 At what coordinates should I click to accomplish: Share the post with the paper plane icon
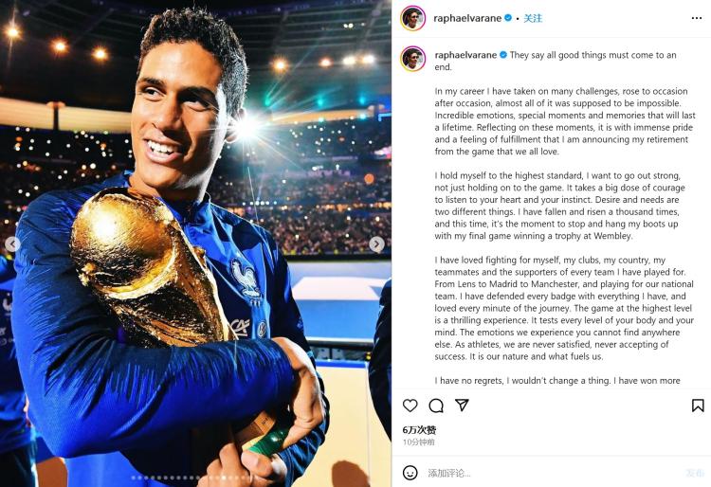462,406
